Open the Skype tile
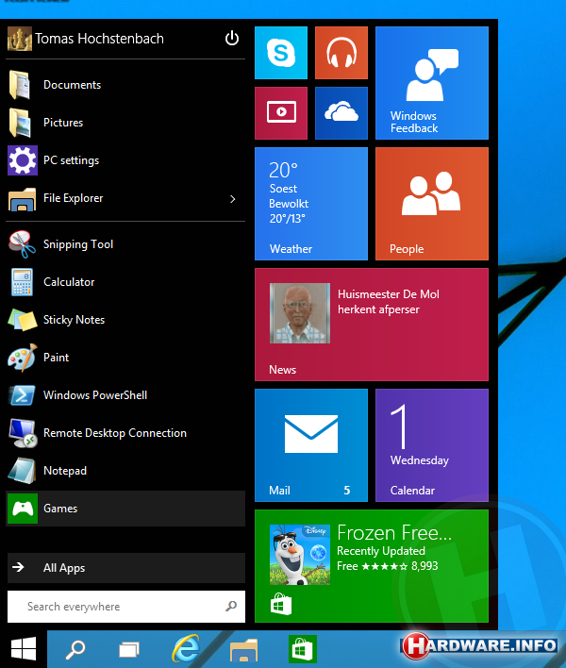566x668 pixels. (x=281, y=53)
